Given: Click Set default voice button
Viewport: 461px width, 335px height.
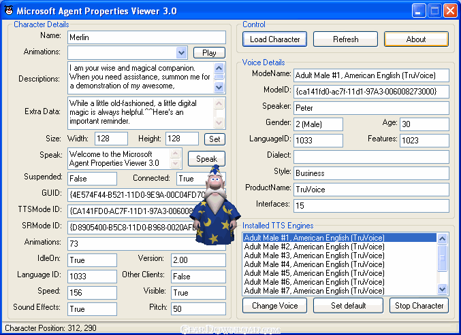Looking at the screenshot, I should click(348, 306).
